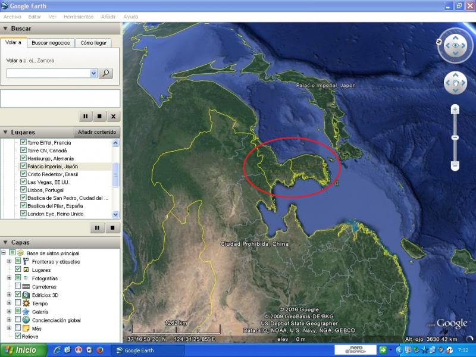Expand the Fotografías layer
Viewport: 476px width, 357px height.
point(9,278)
